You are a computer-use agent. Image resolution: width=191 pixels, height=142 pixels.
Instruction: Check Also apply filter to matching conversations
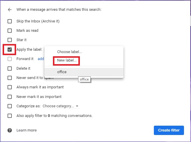(10, 115)
